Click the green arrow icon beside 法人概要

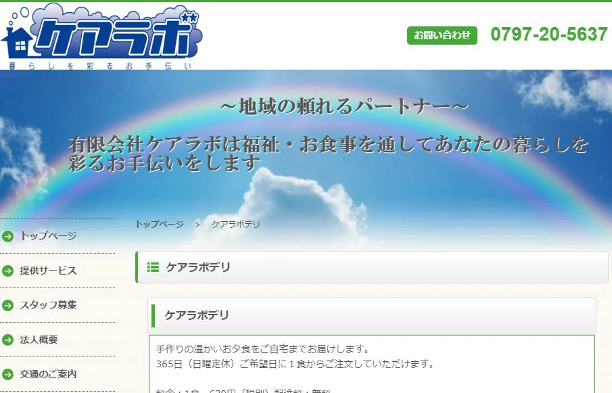tap(8, 340)
